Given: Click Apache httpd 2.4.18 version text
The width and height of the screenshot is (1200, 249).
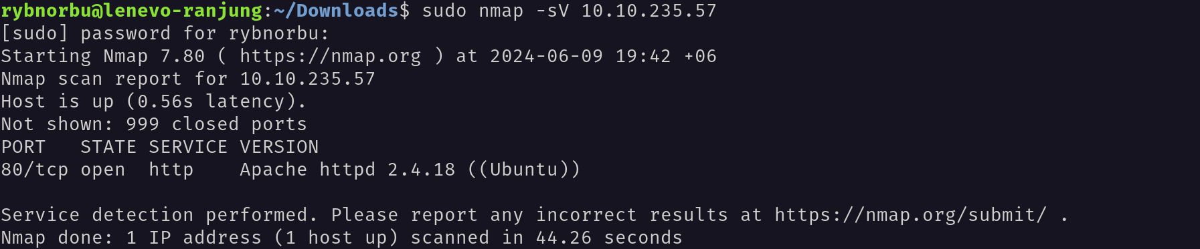Looking at the screenshot, I should 347,170.
